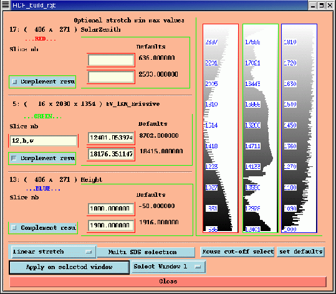Click the red channel maximum value field
This screenshot has width=336, height=294.
111,77
